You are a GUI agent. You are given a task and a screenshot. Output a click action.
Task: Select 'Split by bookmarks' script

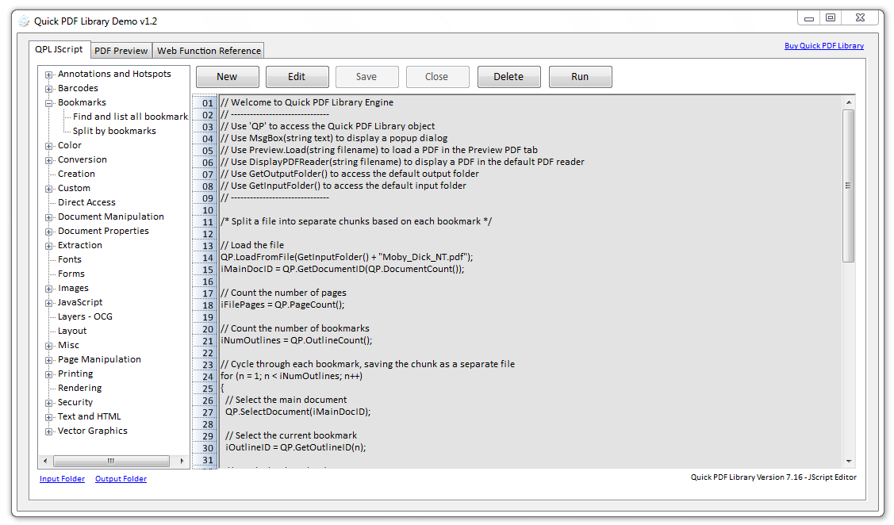114,131
